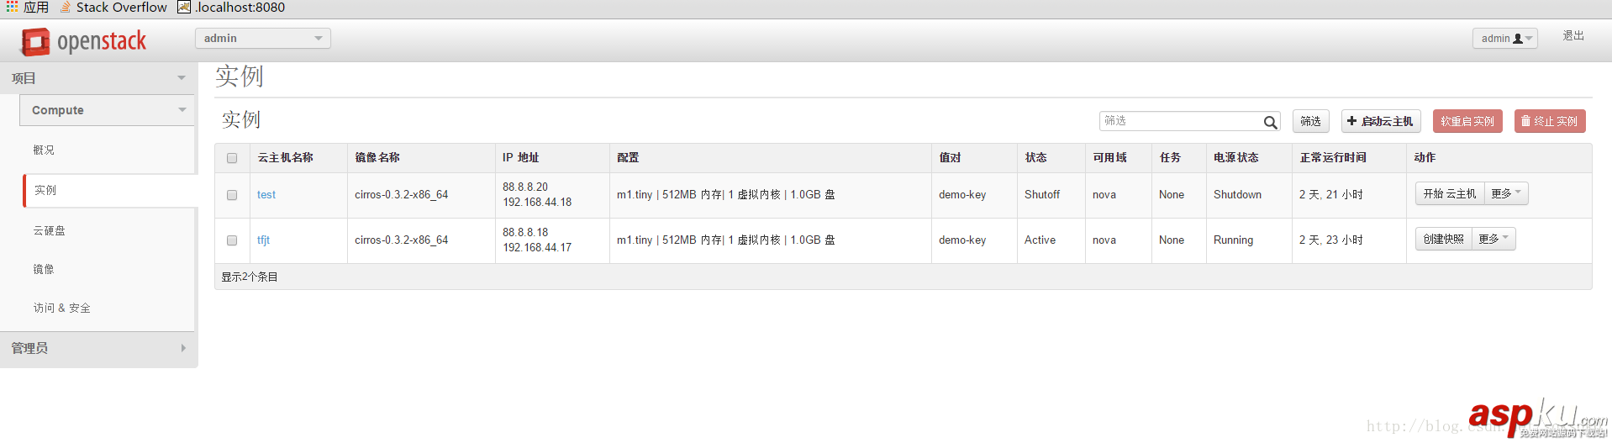Click the admin user profile icon

[1518, 39]
